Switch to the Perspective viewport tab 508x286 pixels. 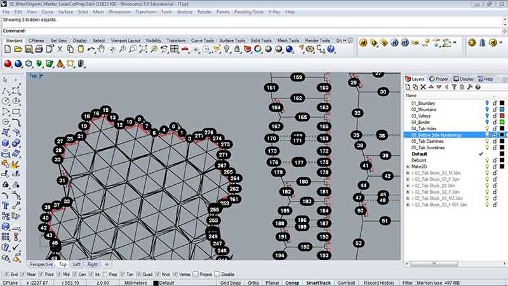coord(41,264)
